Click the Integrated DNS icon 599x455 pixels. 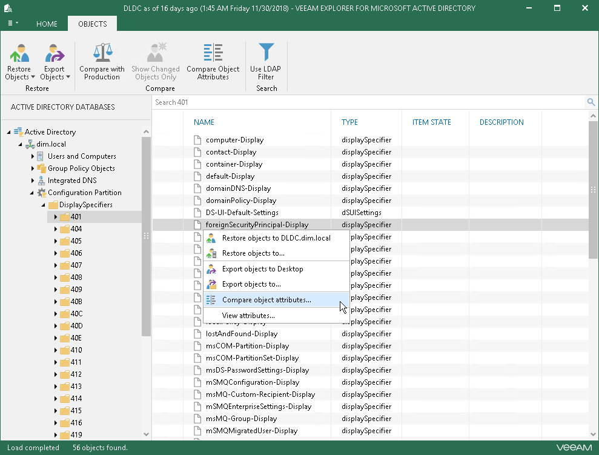click(x=41, y=181)
